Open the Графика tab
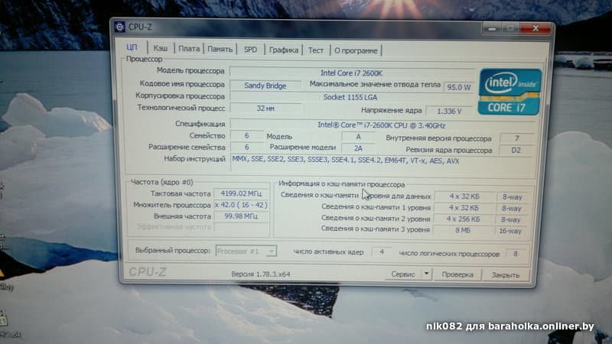Image resolution: width=612 pixels, height=344 pixels. pos(284,50)
